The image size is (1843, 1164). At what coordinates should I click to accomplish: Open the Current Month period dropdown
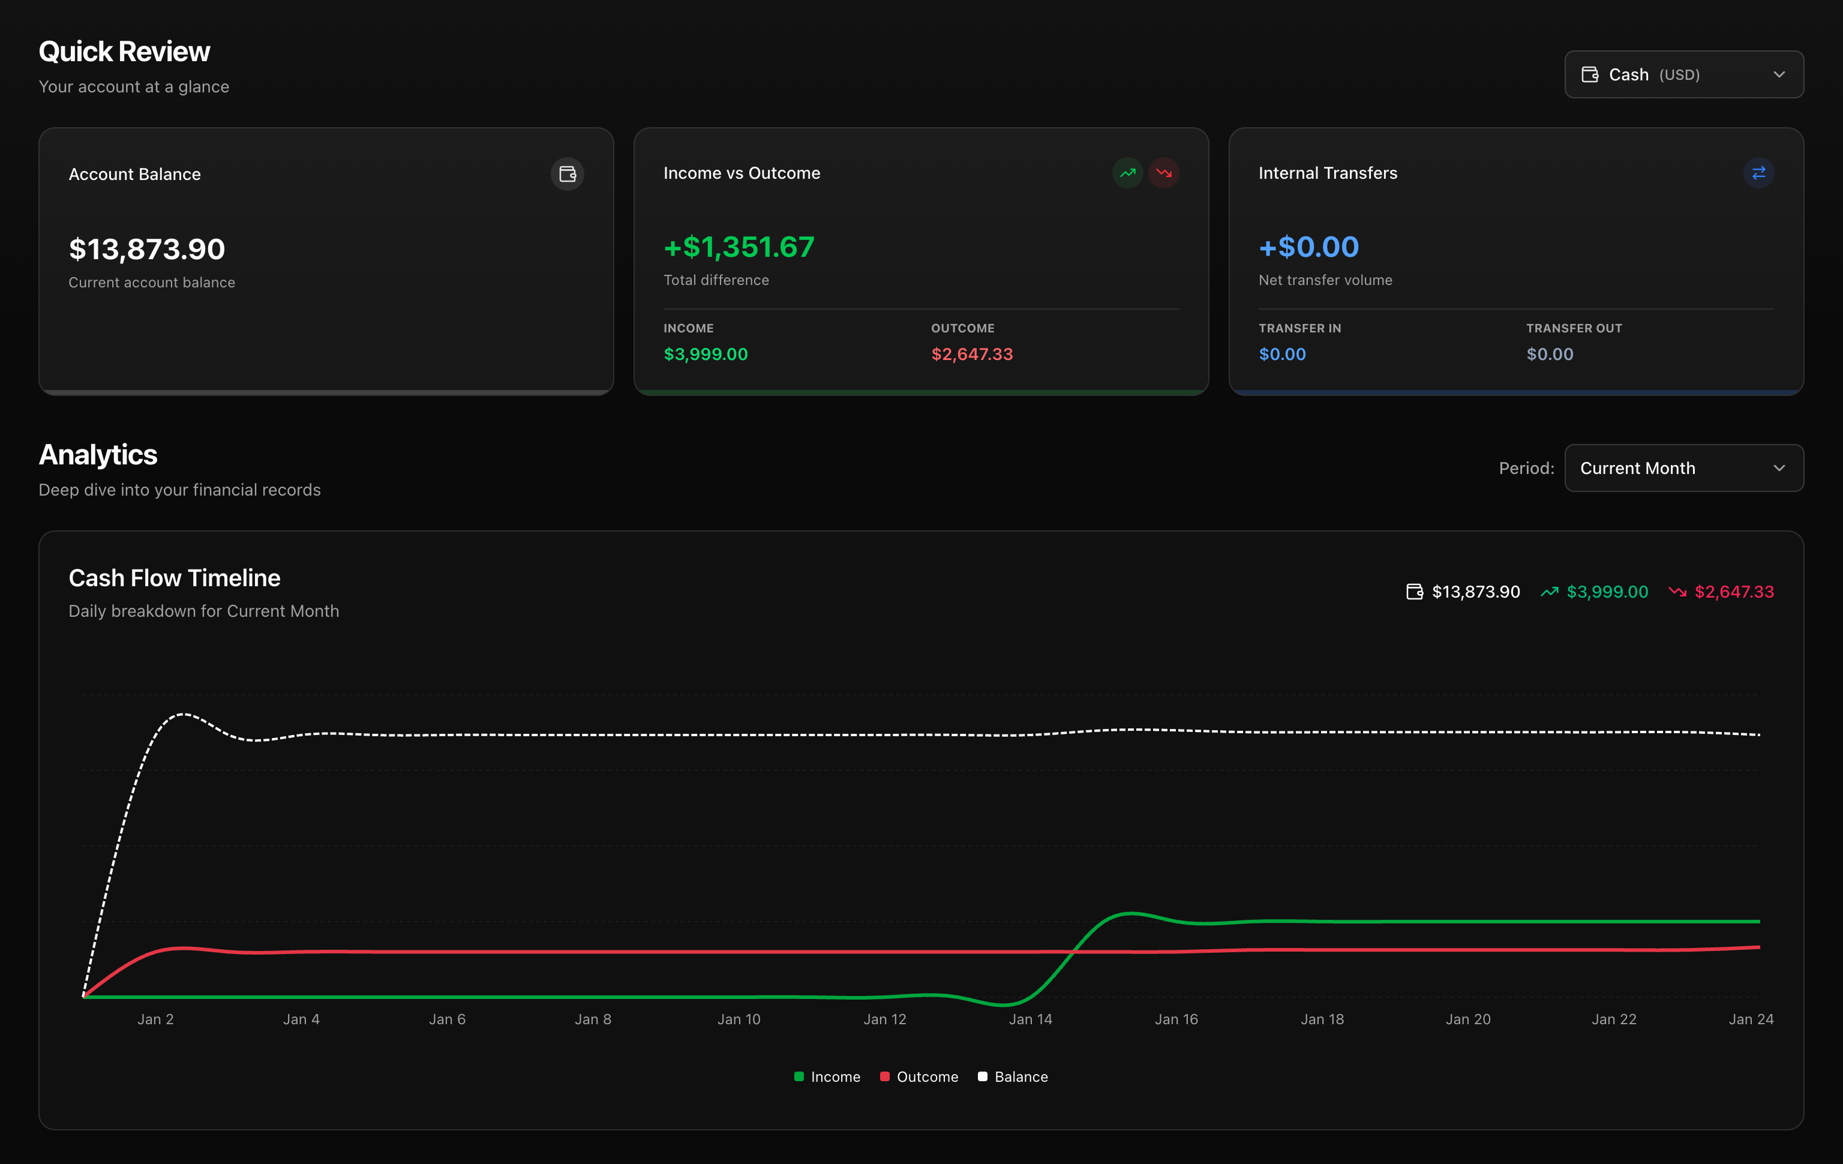pos(1683,467)
